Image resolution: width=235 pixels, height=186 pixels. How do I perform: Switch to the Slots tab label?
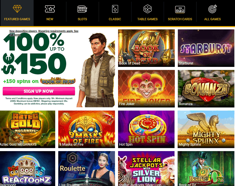(82, 19)
